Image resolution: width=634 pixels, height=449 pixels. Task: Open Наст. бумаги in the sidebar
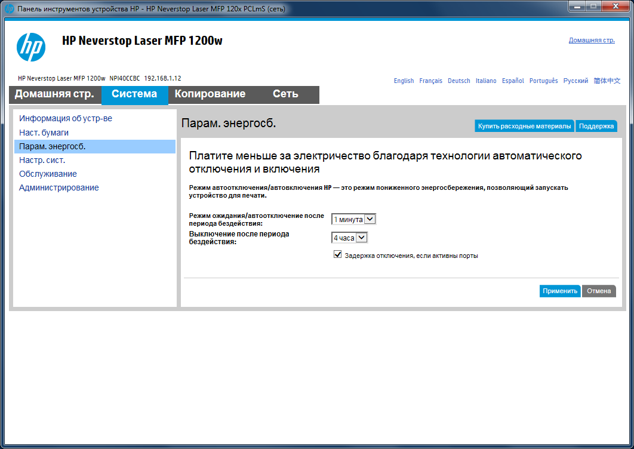pos(44,133)
